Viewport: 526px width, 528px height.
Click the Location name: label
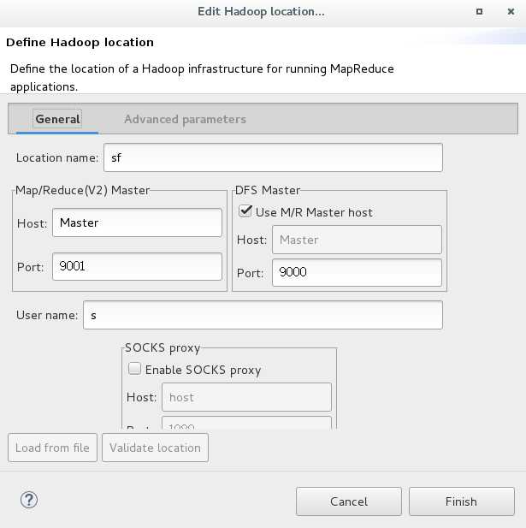pyautogui.click(x=57, y=157)
